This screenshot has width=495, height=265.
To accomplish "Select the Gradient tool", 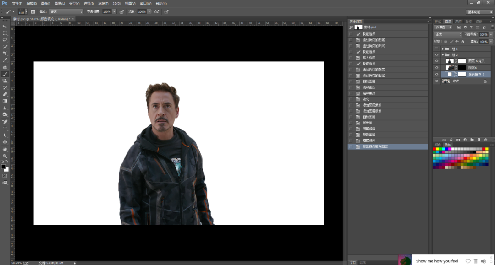I will [5, 101].
